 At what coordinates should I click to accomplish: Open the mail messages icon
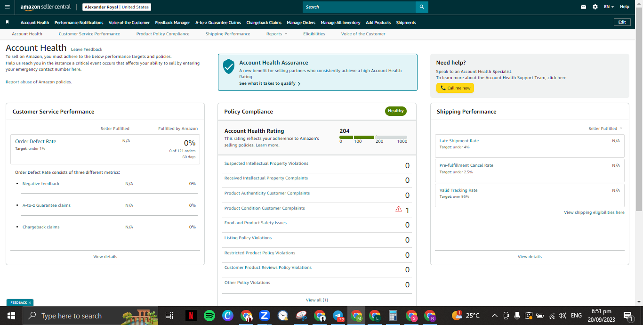[x=584, y=7]
